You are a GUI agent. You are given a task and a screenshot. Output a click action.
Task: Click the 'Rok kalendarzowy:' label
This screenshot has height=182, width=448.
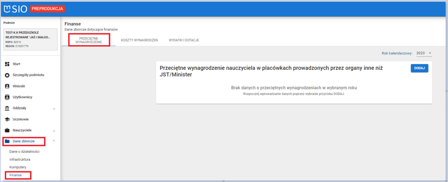[397, 53]
